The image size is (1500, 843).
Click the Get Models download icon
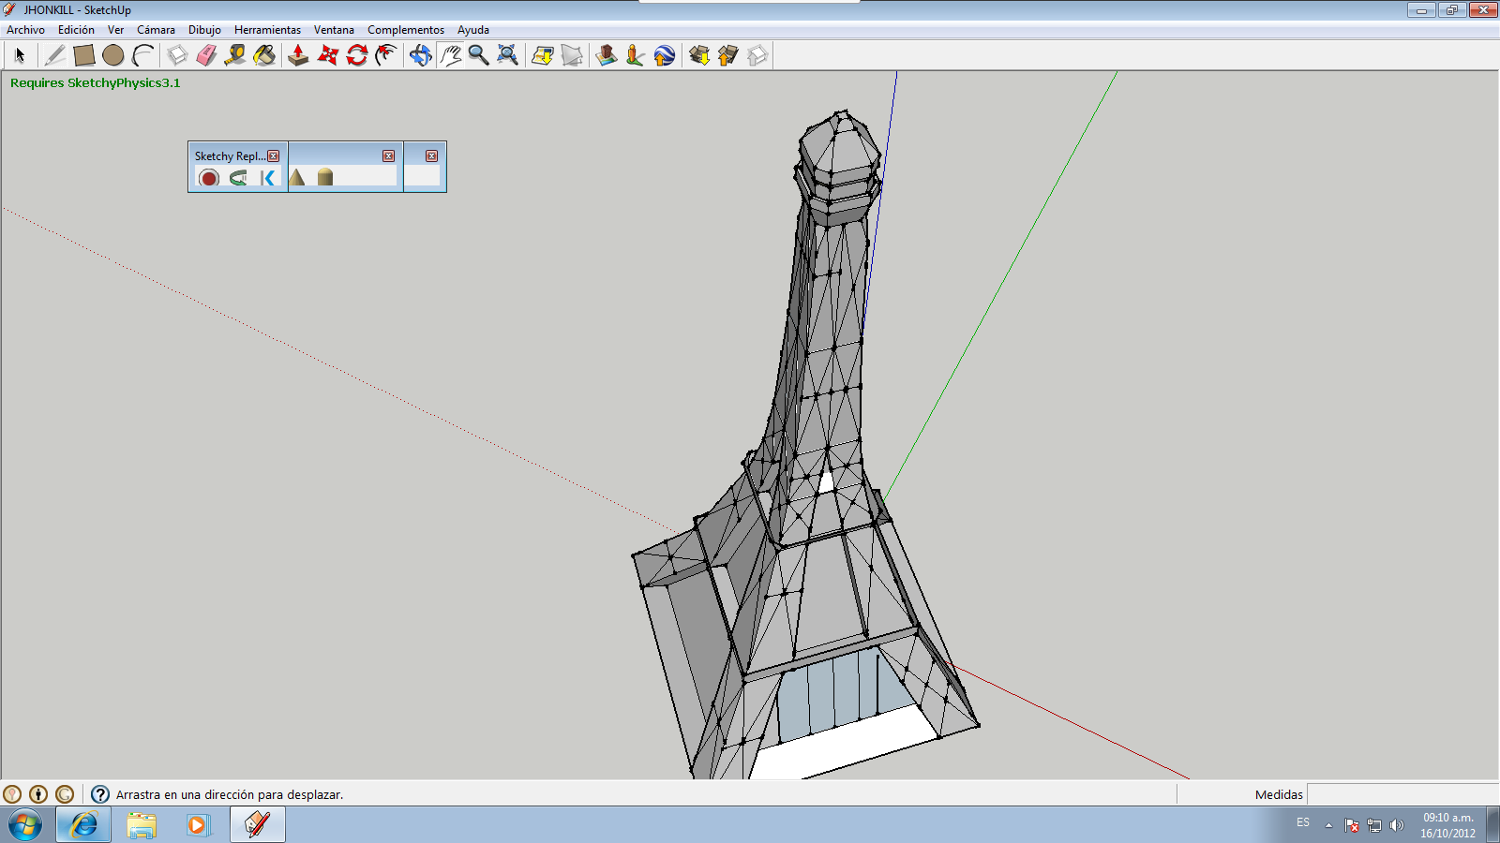[x=699, y=55]
